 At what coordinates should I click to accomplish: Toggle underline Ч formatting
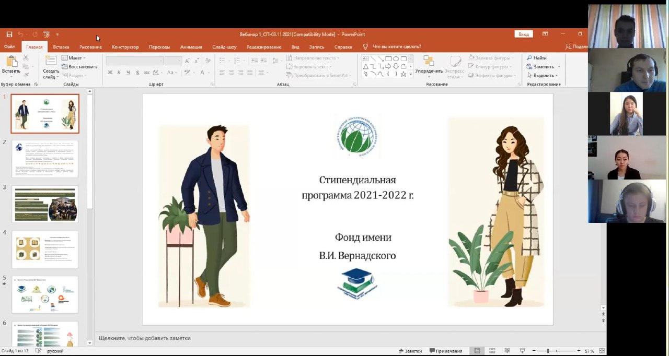(x=128, y=73)
